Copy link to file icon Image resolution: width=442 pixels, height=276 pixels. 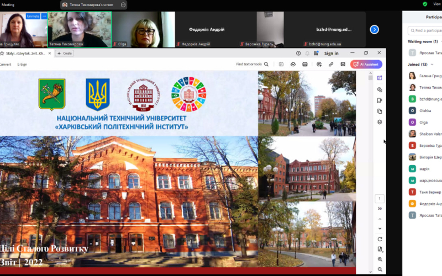pyautogui.click(x=331, y=64)
